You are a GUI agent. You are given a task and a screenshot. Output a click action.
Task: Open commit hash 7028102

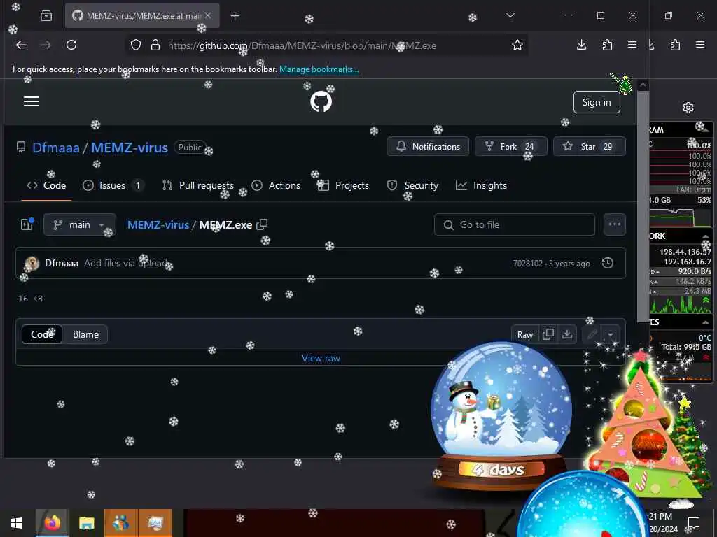[x=528, y=264]
